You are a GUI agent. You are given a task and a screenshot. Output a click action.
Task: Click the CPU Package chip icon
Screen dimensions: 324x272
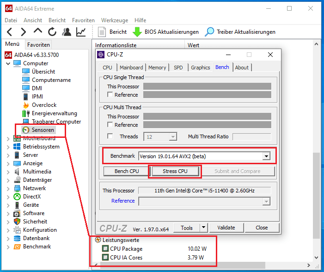tap(105, 248)
